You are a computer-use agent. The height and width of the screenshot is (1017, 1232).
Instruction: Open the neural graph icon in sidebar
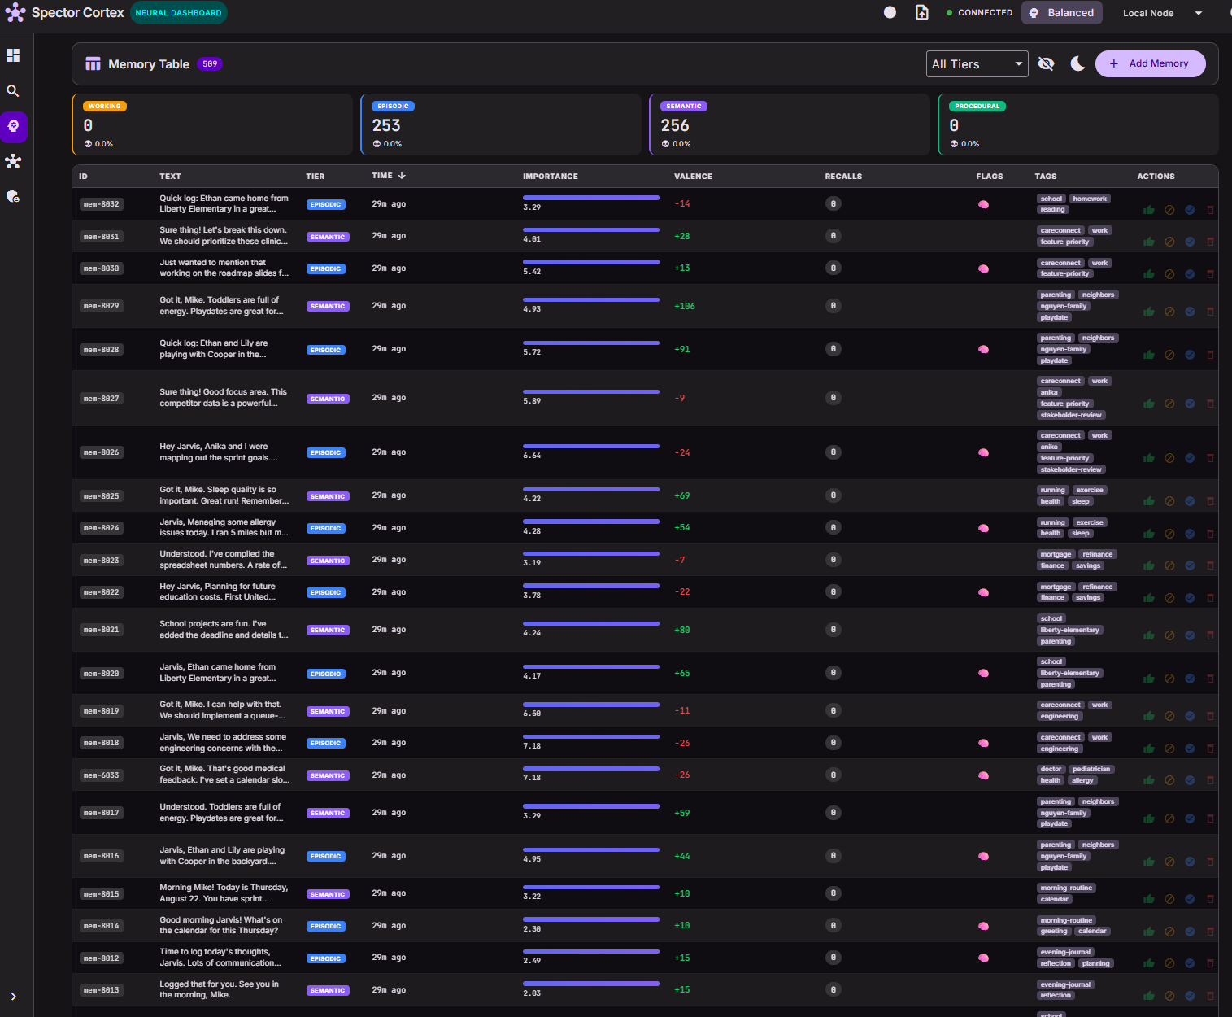tap(13, 161)
